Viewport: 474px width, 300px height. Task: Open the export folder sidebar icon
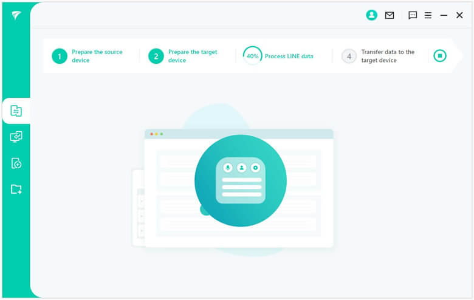pyautogui.click(x=16, y=189)
